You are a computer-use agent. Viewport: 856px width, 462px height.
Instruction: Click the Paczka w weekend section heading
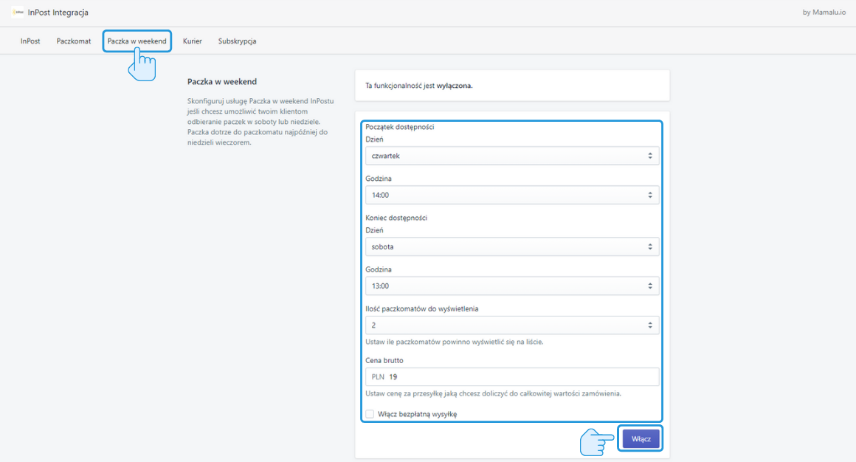(x=221, y=81)
